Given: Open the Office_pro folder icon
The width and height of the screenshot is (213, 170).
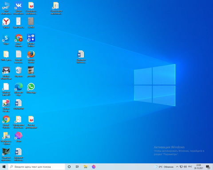Looking at the screenshot, I should [x=6, y=56].
